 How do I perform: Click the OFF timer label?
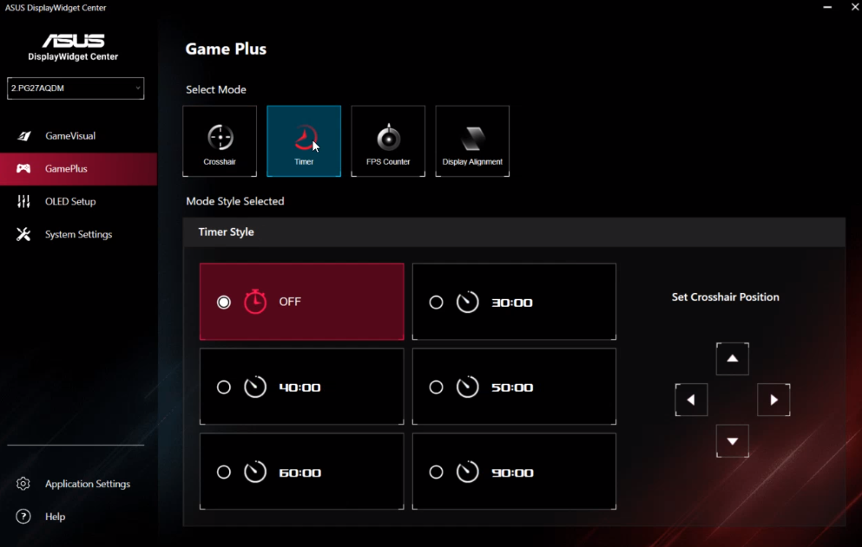tap(290, 302)
